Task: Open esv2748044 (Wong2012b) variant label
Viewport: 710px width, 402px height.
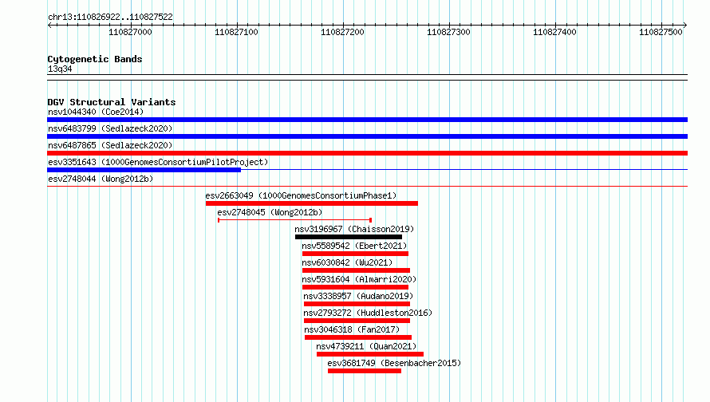Action: 101,179
